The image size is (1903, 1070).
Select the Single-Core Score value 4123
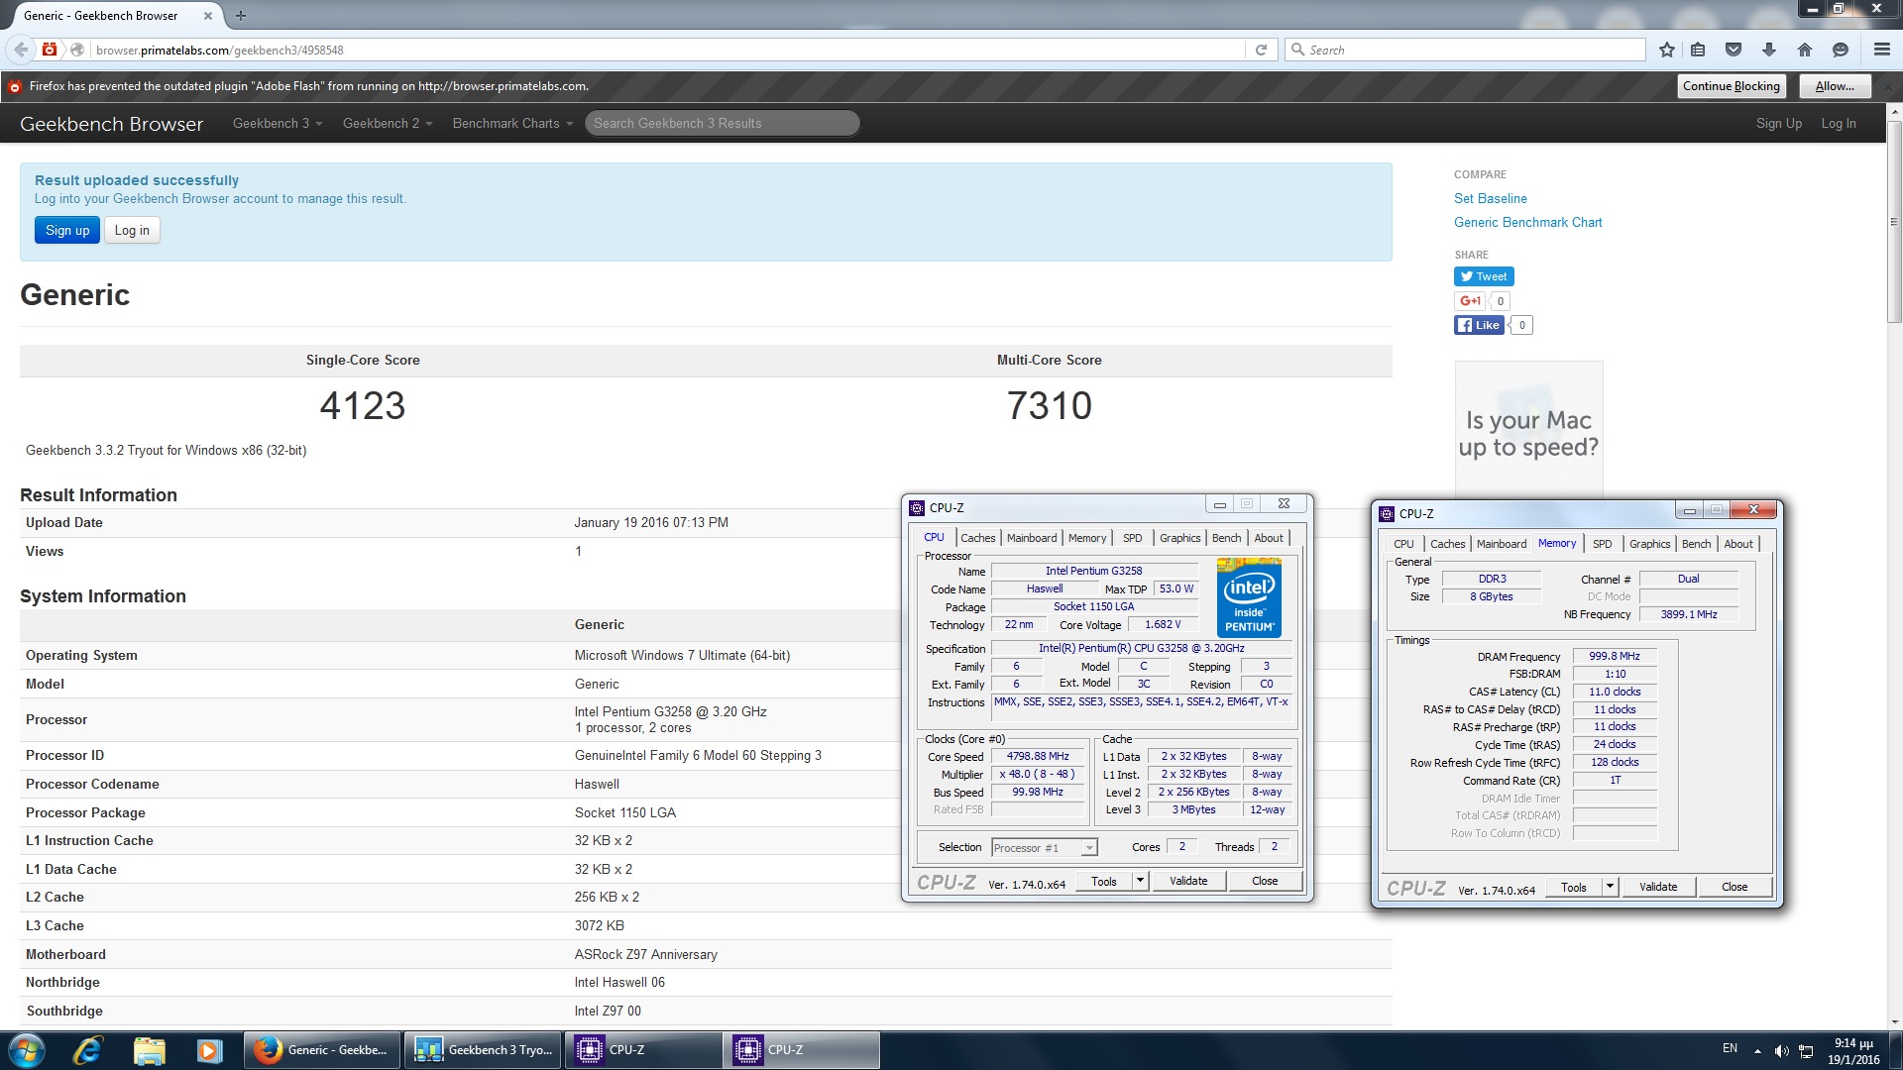363,405
